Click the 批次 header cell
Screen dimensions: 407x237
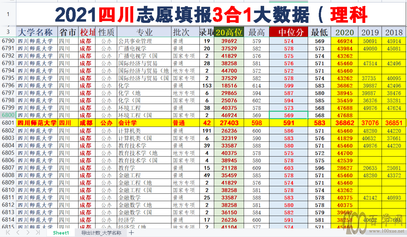pos(185,32)
